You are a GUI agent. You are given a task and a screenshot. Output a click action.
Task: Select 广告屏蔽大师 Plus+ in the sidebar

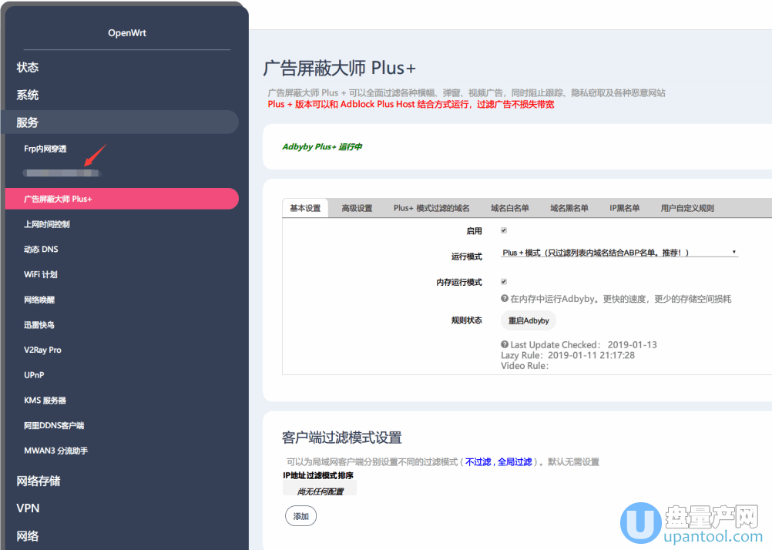(x=122, y=199)
